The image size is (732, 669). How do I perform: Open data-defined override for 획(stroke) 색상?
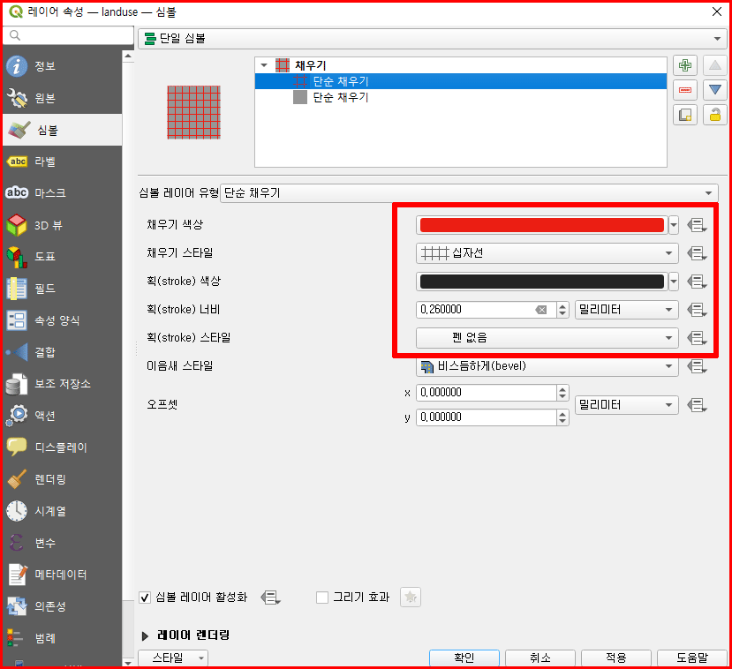(x=697, y=282)
